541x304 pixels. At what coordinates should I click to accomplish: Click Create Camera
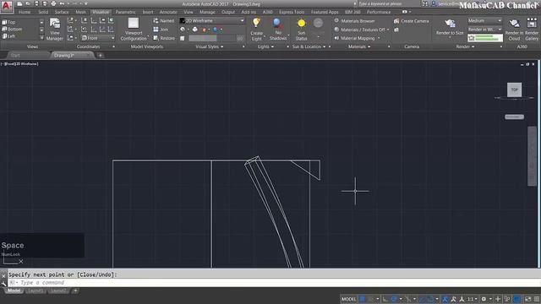(412, 21)
